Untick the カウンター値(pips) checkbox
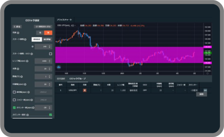224x137 pixels. point(14,107)
